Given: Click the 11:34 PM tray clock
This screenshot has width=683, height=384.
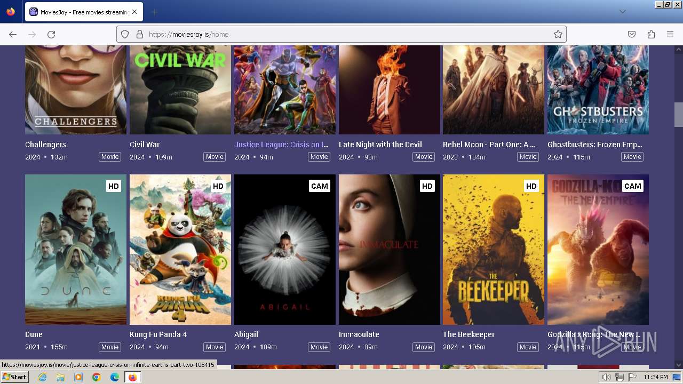Looking at the screenshot, I should 656,377.
